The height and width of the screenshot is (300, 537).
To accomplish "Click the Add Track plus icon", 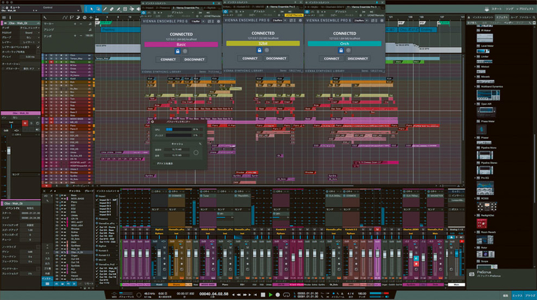I will 91,17.
